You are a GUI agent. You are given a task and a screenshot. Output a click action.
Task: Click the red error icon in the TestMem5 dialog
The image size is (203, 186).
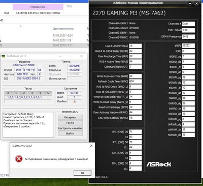(19, 159)
